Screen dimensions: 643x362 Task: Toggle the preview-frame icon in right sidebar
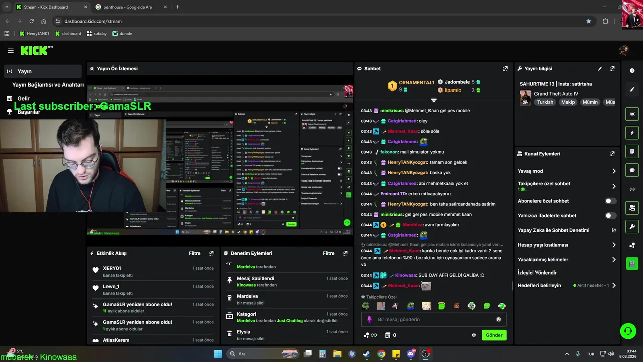pos(632,114)
